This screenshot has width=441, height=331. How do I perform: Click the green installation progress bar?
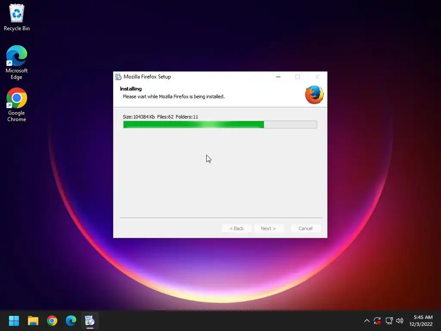(220, 125)
